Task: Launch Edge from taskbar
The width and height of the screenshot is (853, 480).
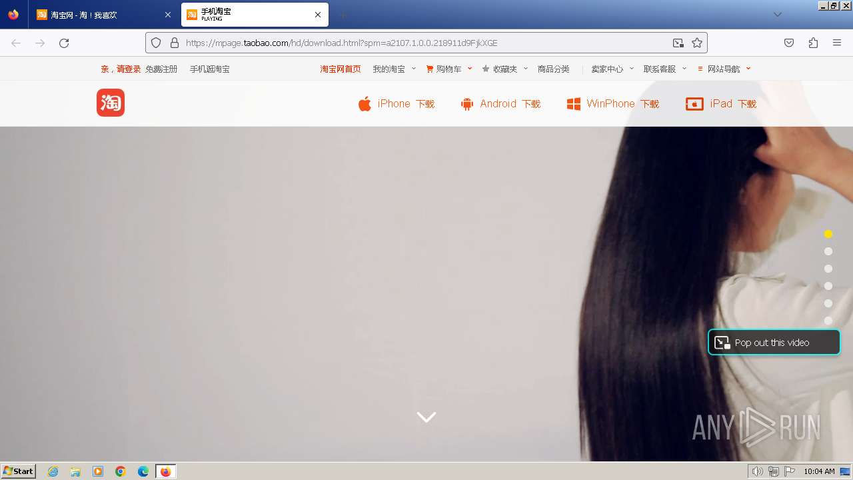Action: tap(143, 471)
